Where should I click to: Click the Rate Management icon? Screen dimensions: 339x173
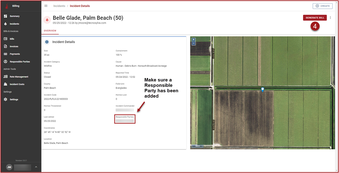(6, 77)
